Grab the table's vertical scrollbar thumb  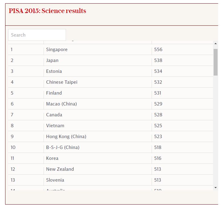coord(215,62)
